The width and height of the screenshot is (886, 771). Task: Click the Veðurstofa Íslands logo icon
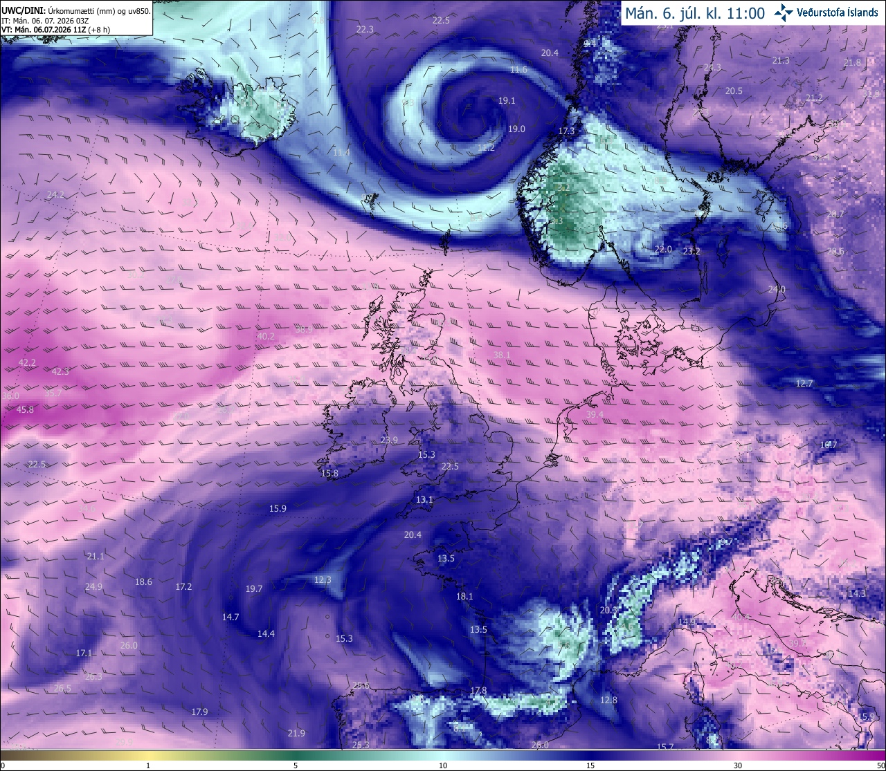pos(784,12)
